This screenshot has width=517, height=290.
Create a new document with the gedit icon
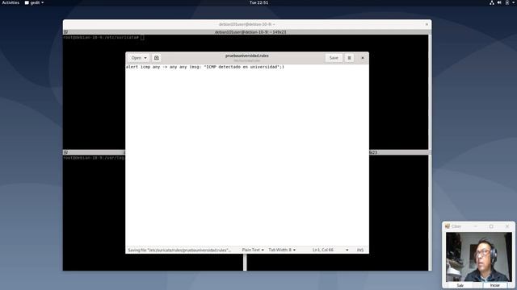[157, 58]
